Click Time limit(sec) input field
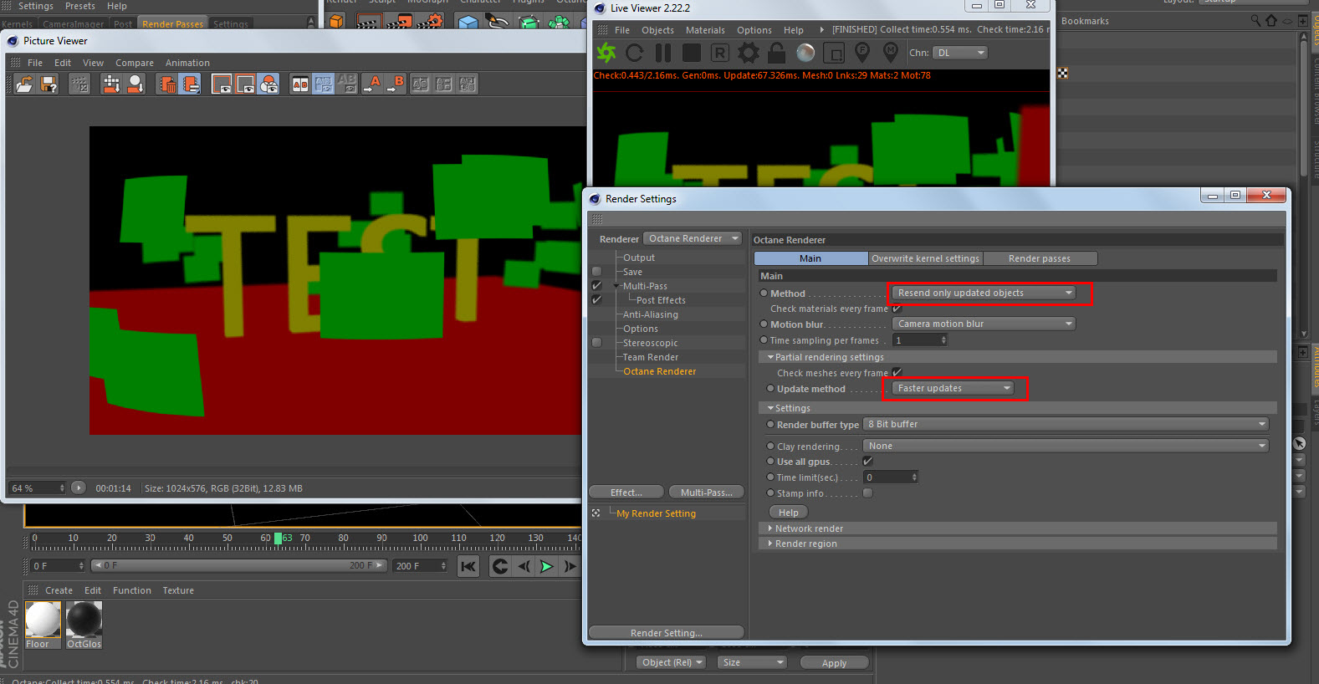 pyautogui.click(x=891, y=477)
